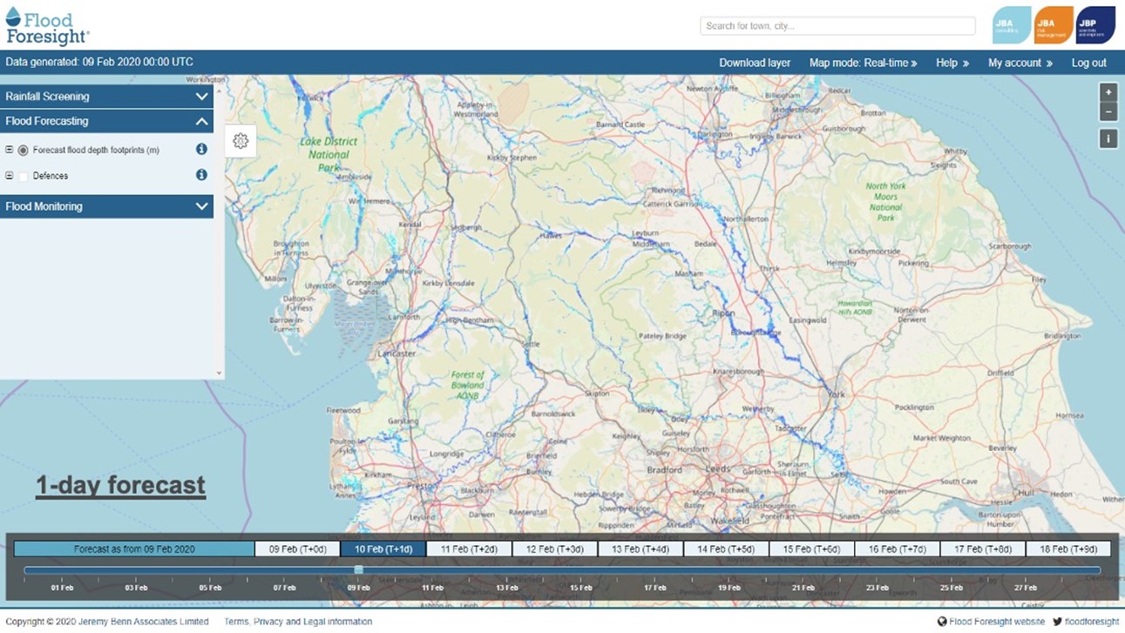Open the Map mode: Real-time menu
This screenshot has height=633, width=1125.
point(863,63)
